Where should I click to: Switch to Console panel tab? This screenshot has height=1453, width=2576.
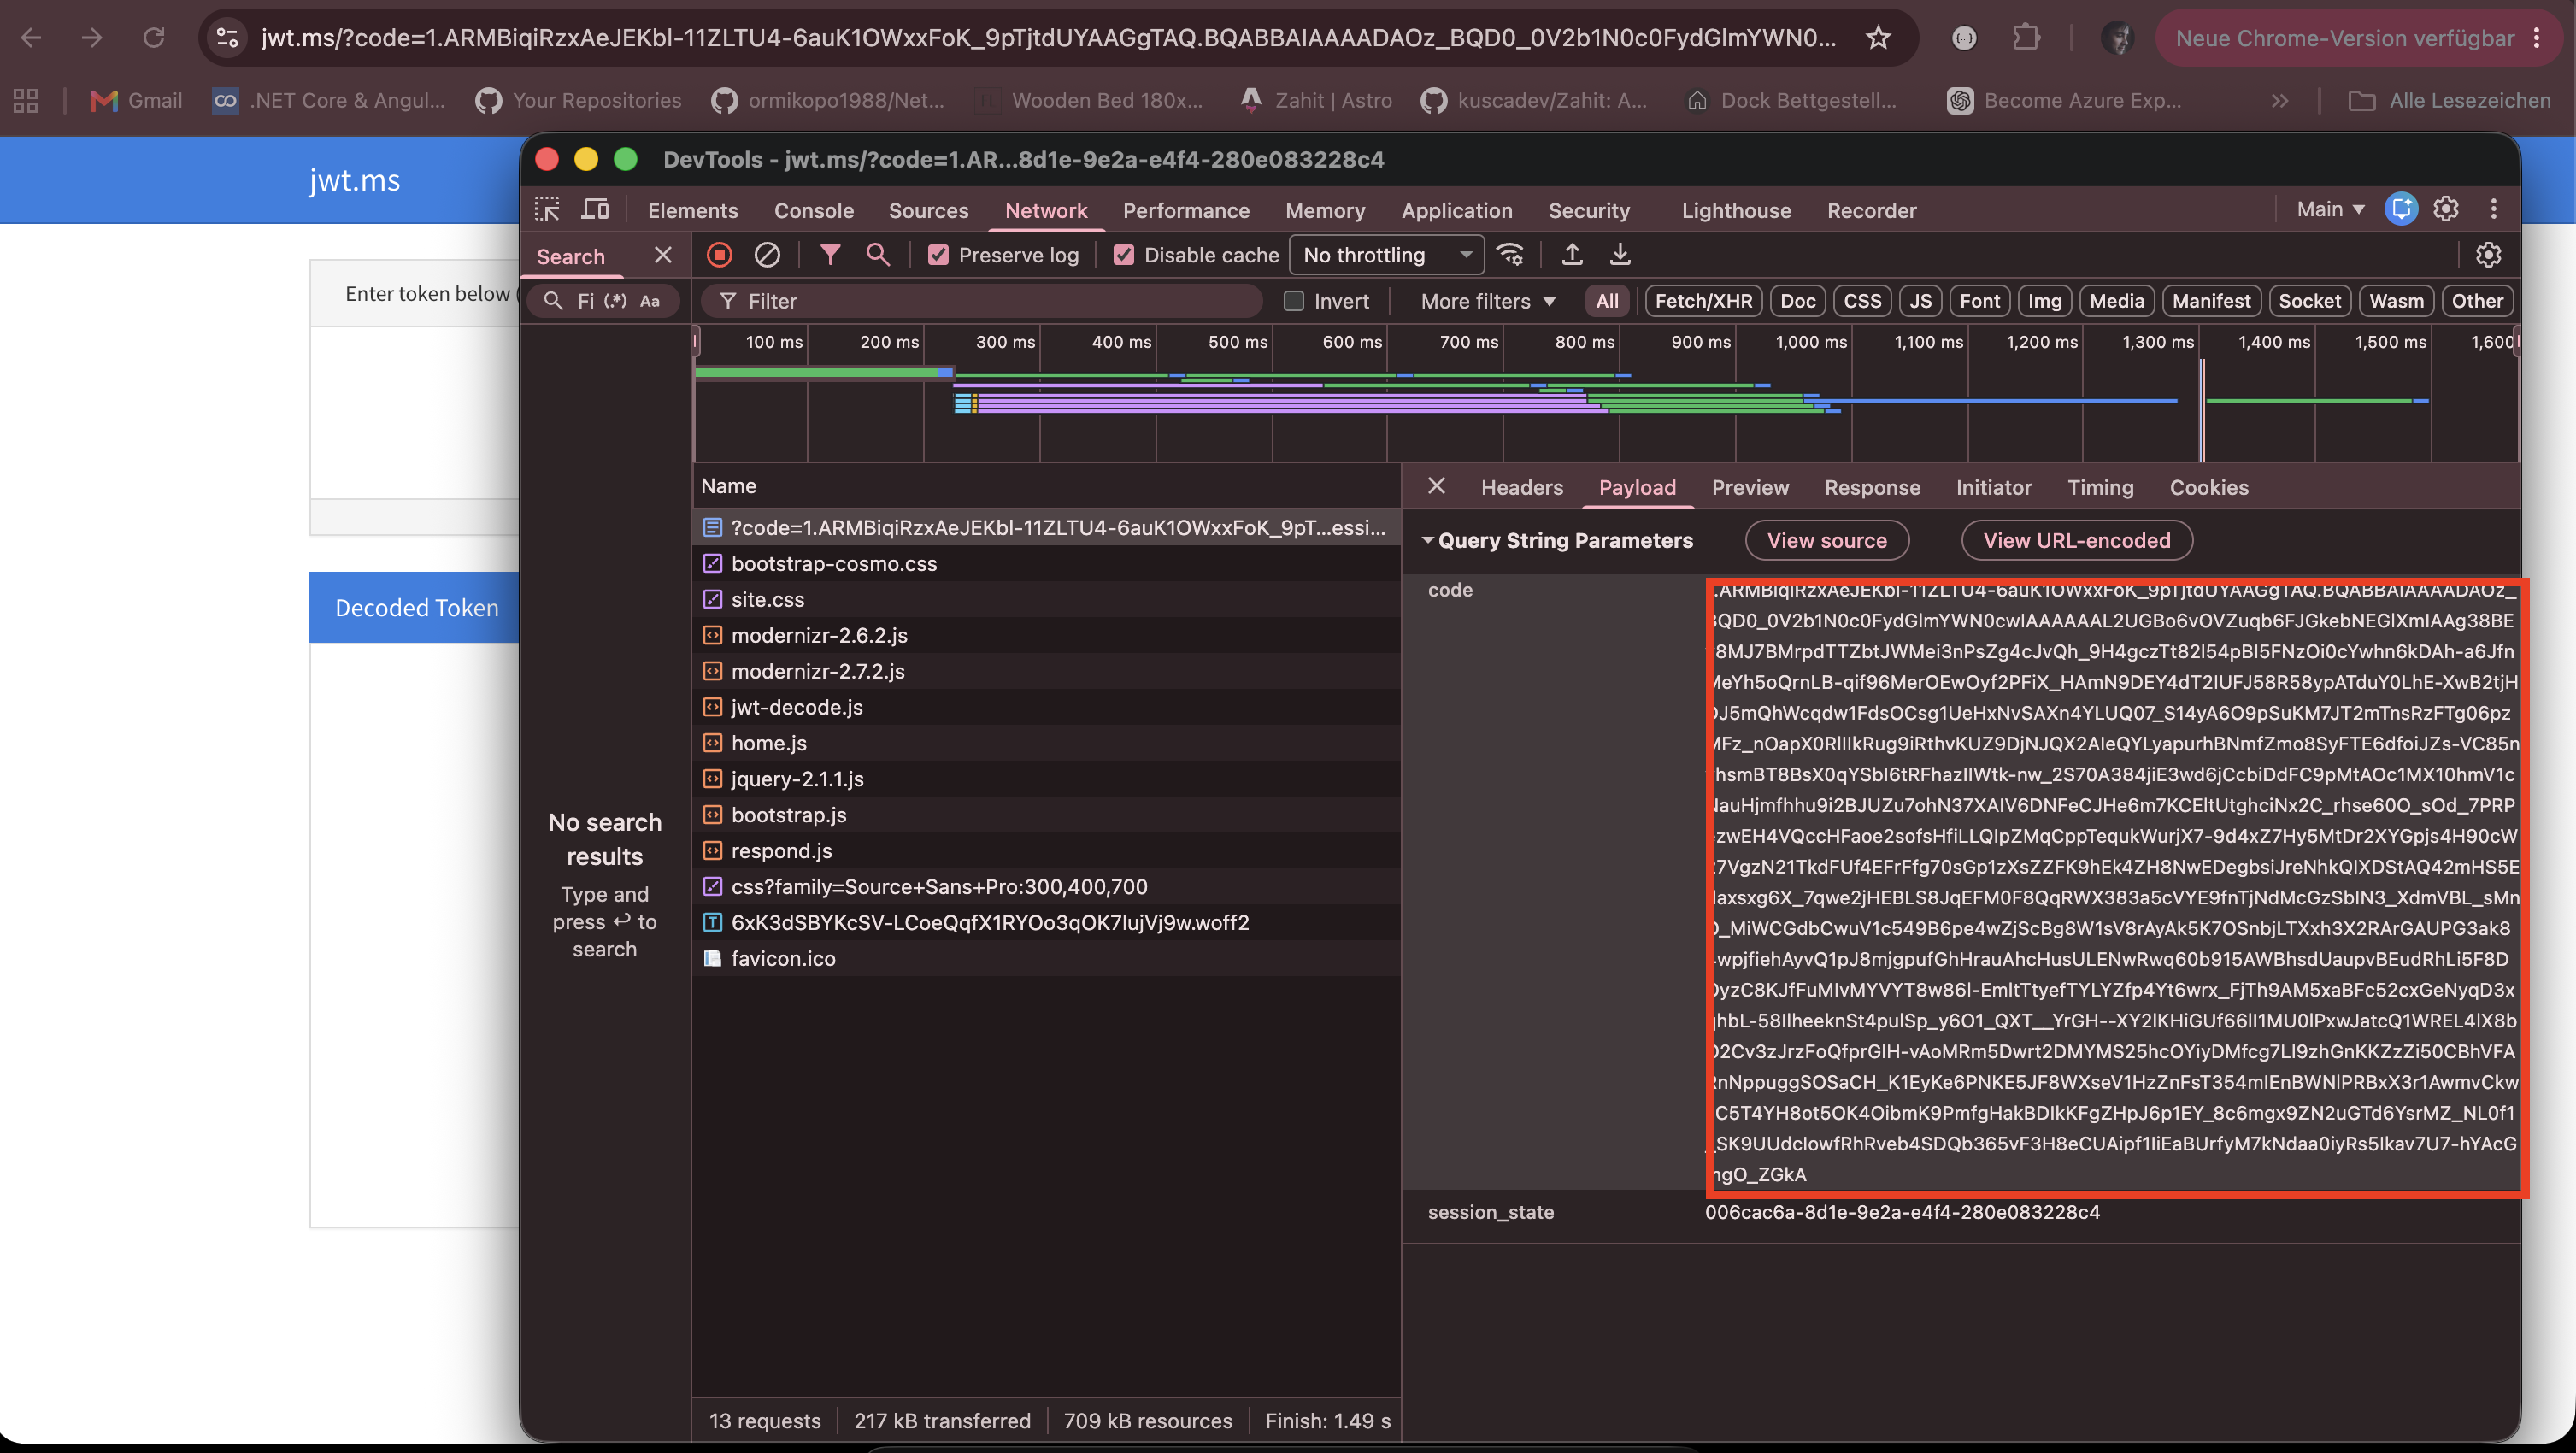813,210
